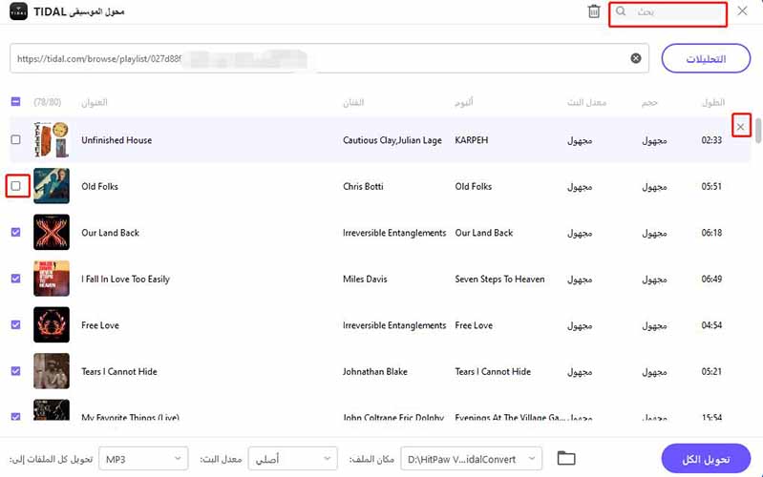Select I Fall In Love Too Easily title

coord(125,280)
